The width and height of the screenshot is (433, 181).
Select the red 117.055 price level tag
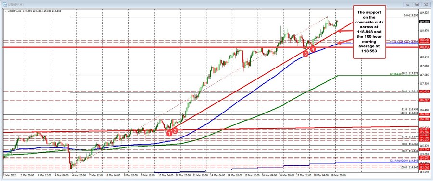tap(425, 91)
